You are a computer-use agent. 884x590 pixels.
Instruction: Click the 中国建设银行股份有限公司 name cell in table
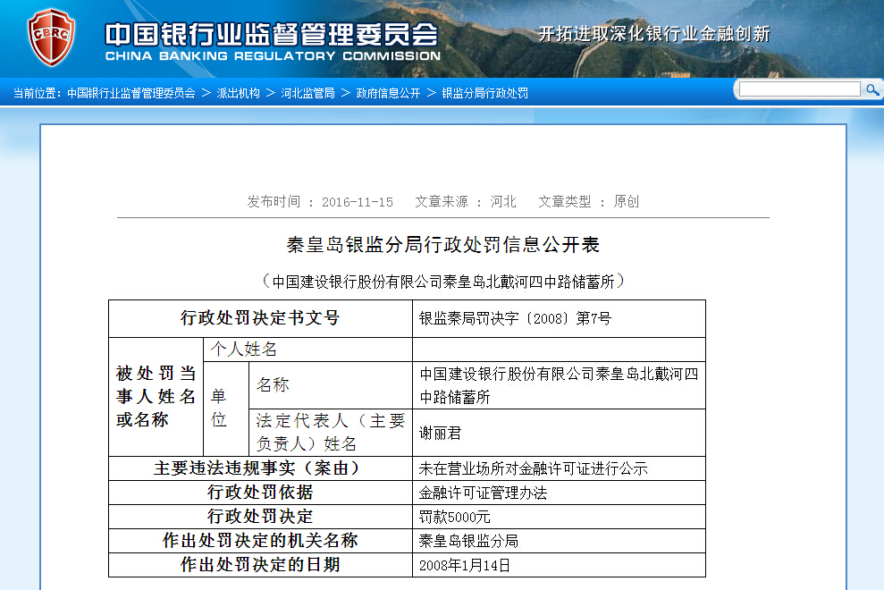pos(560,385)
